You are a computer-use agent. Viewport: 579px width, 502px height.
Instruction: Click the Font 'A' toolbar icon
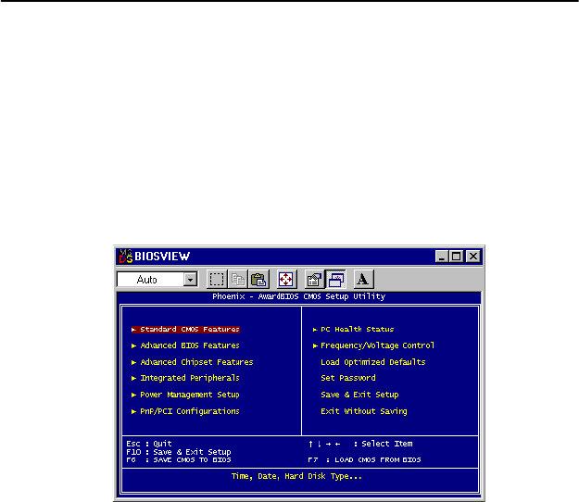[x=363, y=280]
